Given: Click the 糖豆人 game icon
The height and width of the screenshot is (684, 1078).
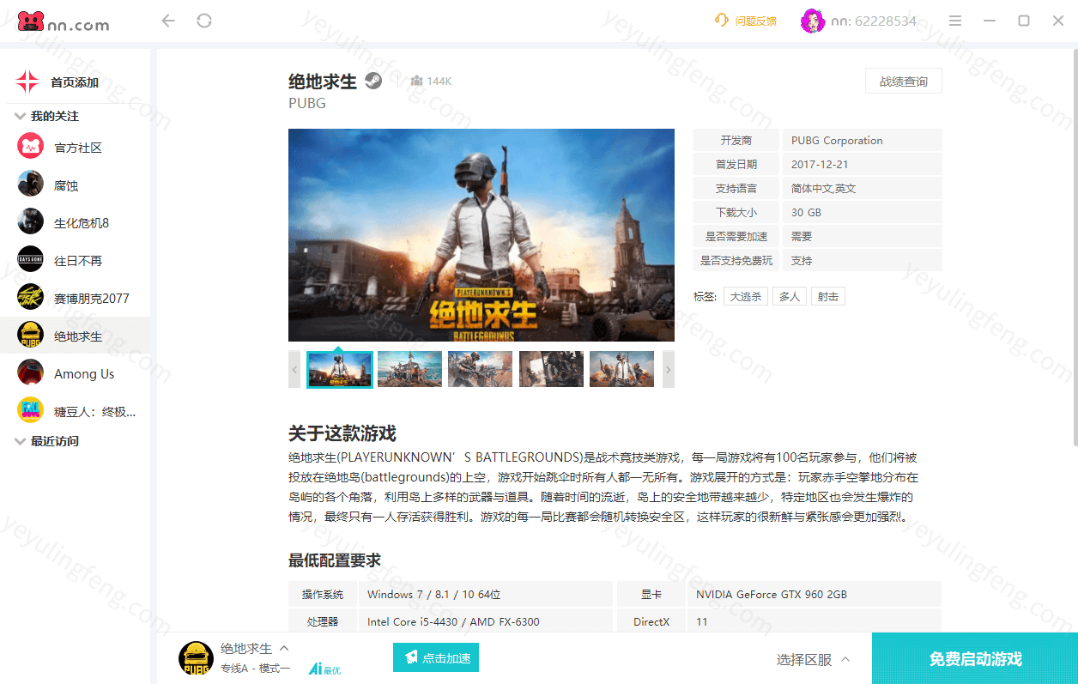Looking at the screenshot, I should [30, 412].
